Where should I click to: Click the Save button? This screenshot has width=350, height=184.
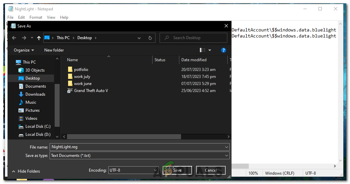click(x=177, y=170)
